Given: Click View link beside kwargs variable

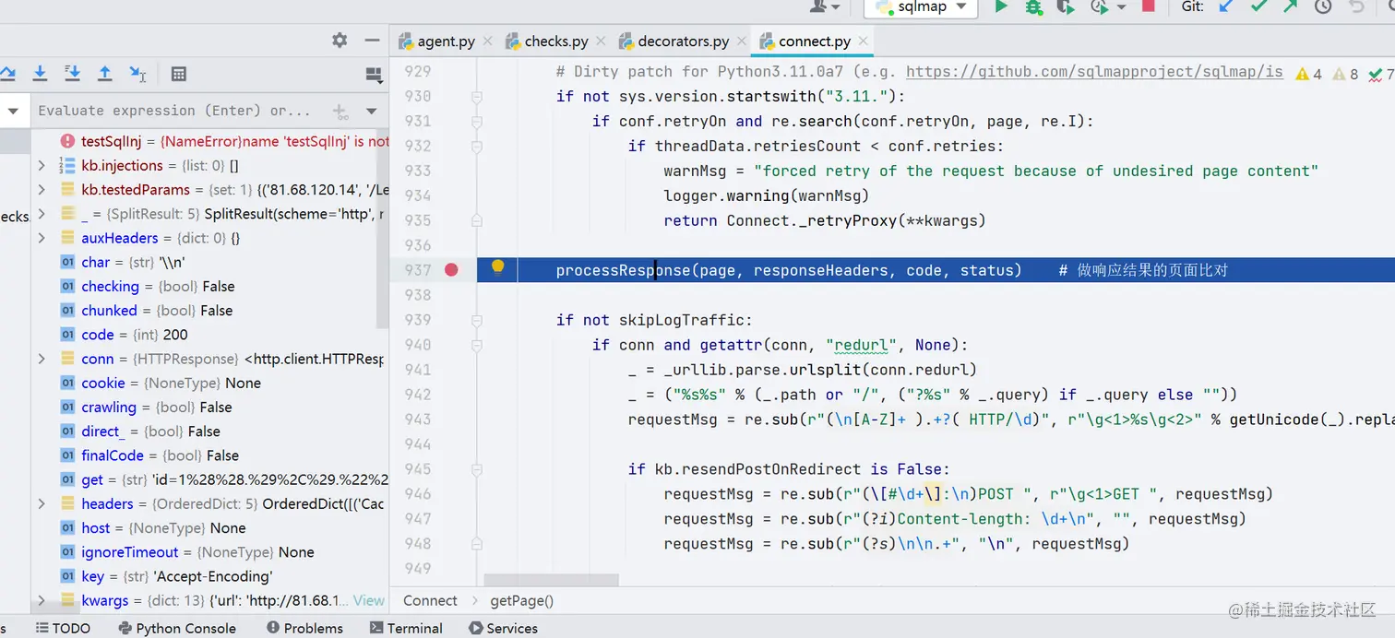Looking at the screenshot, I should [369, 600].
